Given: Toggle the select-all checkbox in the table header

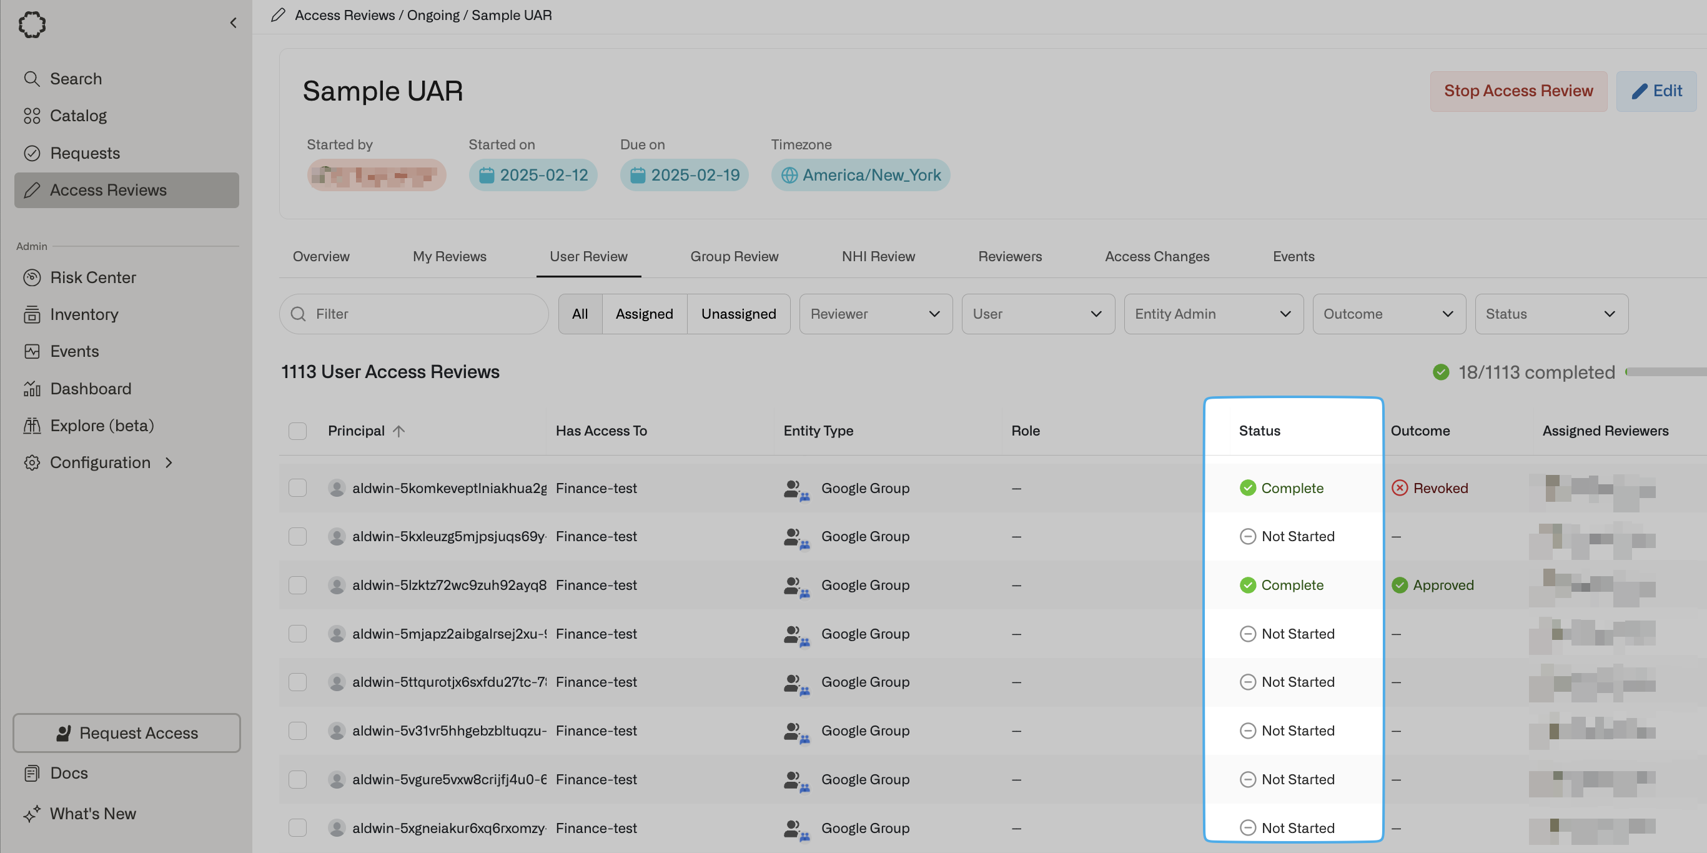Looking at the screenshot, I should point(297,431).
